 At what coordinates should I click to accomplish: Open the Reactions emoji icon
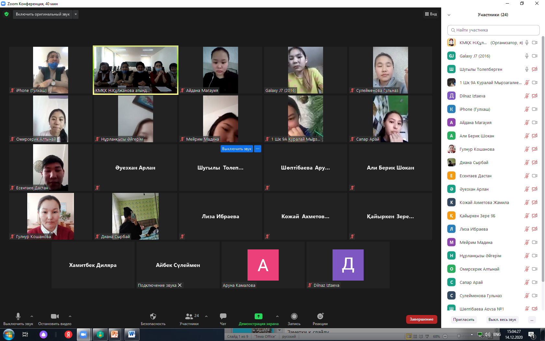[x=320, y=316]
